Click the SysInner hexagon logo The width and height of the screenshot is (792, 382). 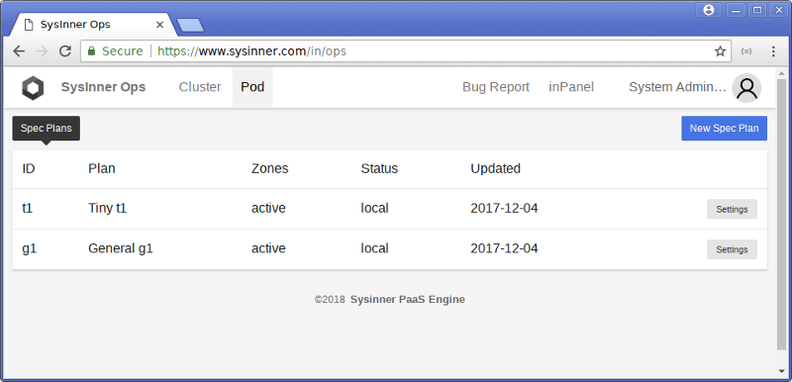coord(33,88)
